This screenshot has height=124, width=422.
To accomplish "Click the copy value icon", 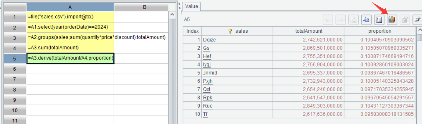I will tap(366, 20).
